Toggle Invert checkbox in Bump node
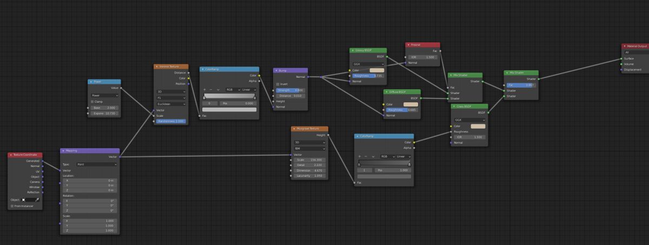The width and height of the screenshot is (649, 245). pyautogui.click(x=277, y=84)
